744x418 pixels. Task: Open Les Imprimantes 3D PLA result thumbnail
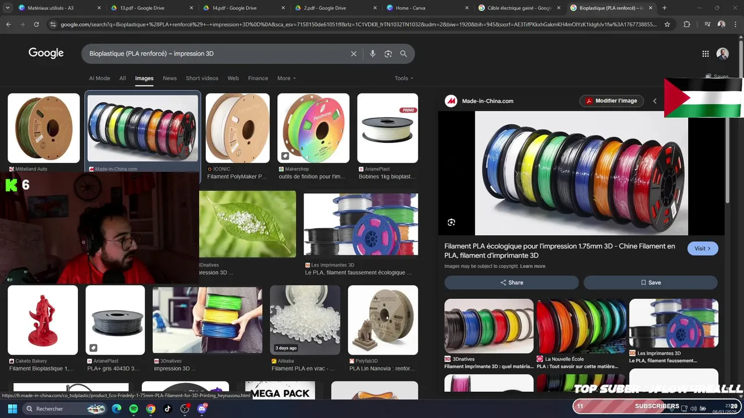[361, 225]
